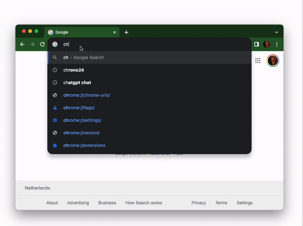The image size is (303, 226).
Task: Select the Google tab
Action: (82, 32)
